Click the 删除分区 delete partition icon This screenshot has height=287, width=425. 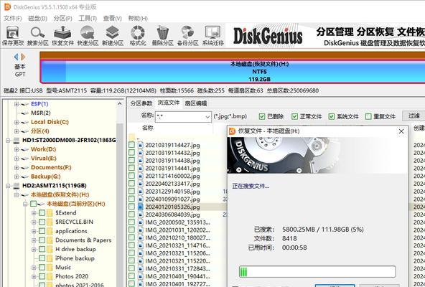(163, 35)
